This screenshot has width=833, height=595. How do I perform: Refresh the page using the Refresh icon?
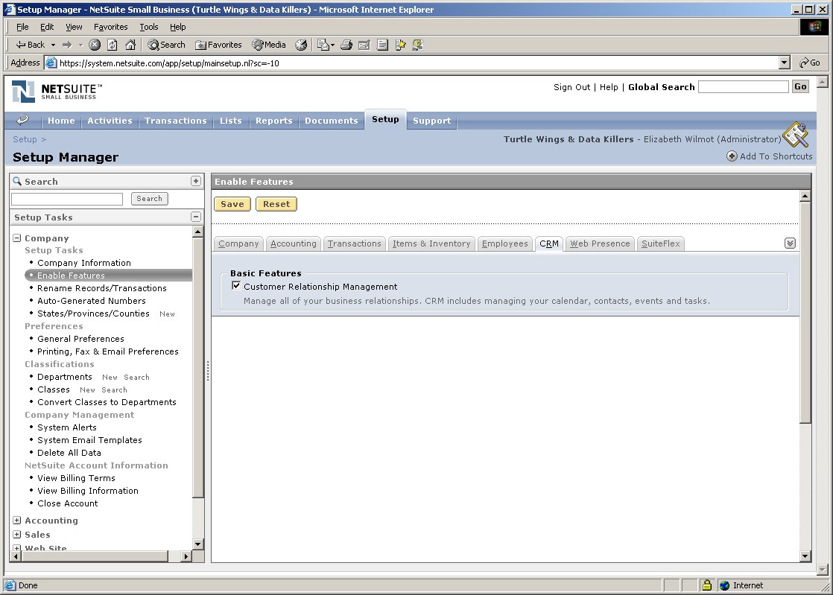(x=112, y=45)
